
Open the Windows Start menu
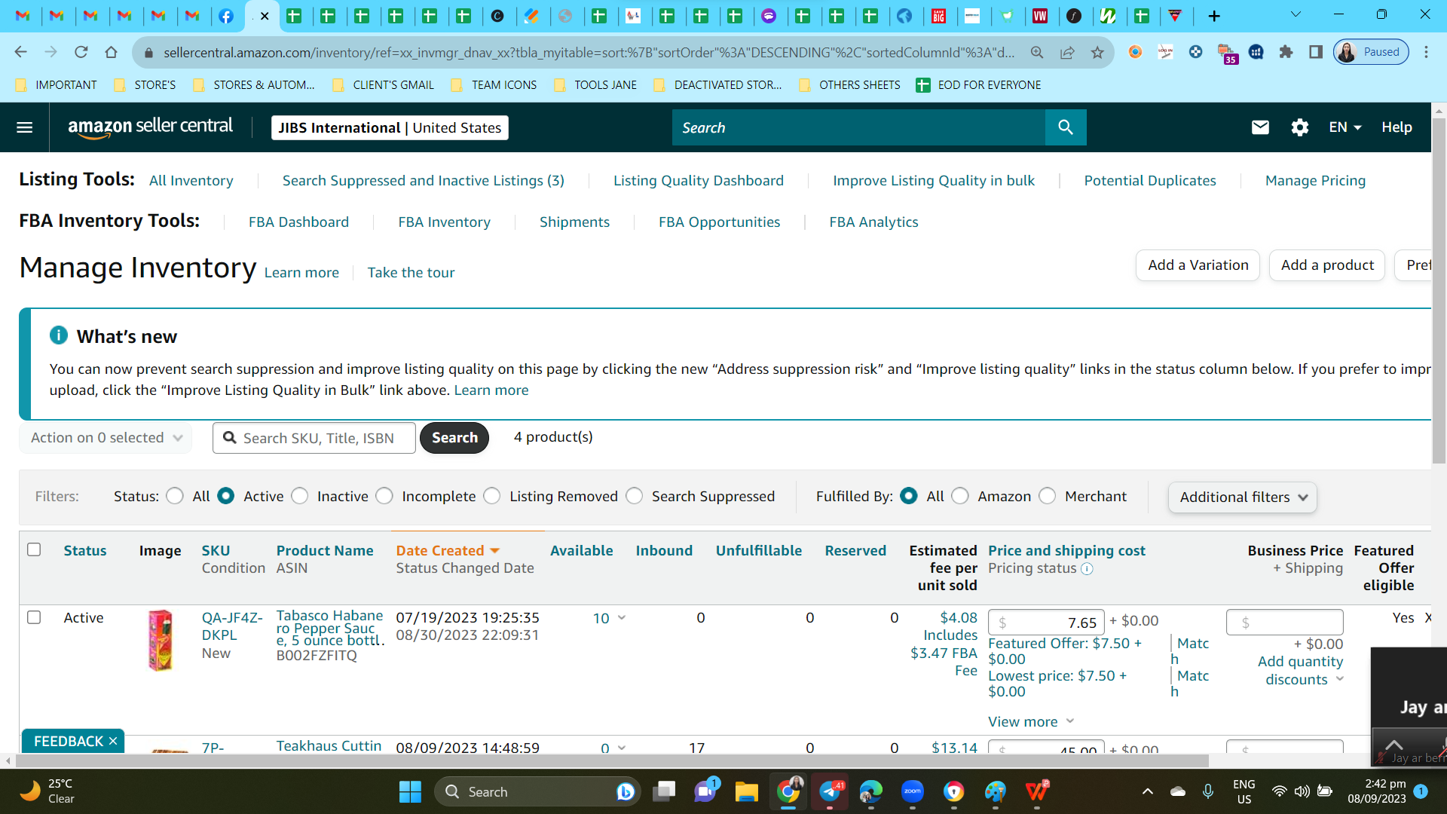410,791
